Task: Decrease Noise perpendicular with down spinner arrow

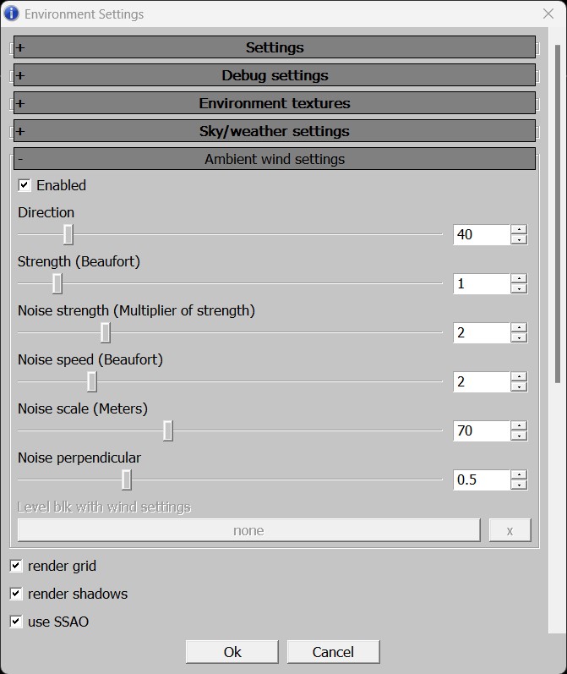Action: [519, 485]
